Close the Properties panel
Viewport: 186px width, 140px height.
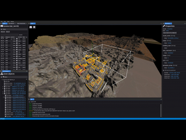185,23
